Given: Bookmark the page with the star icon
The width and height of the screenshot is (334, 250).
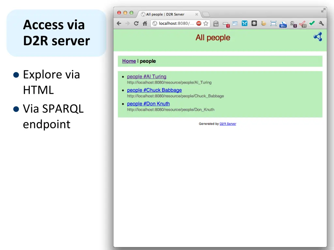Looking at the screenshot, I should click(206, 23).
